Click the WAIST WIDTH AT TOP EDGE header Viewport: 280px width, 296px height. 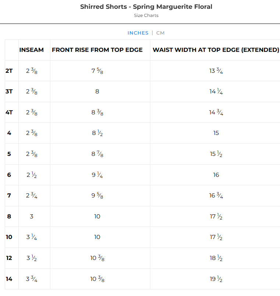pyautogui.click(x=216, y=50)
